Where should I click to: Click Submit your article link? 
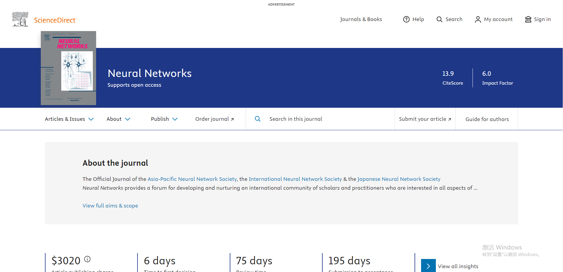point(425,119)
